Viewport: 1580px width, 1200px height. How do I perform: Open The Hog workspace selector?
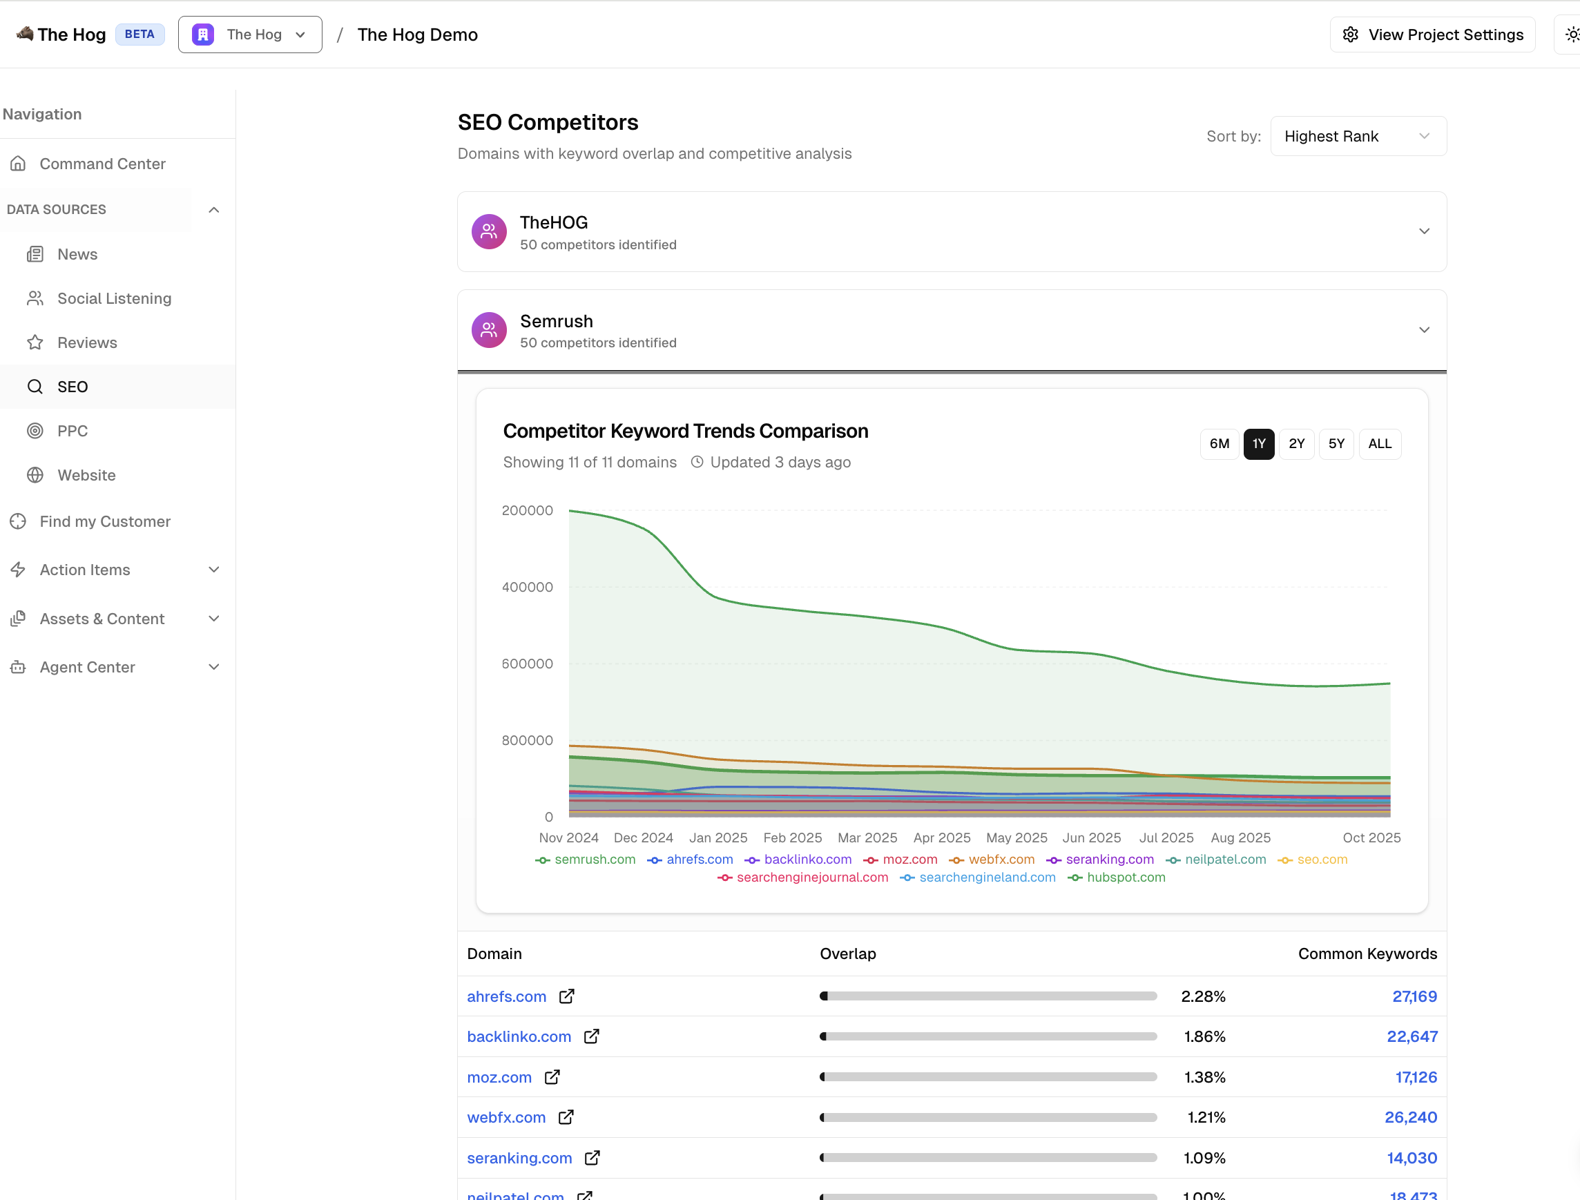click(250, 35)
